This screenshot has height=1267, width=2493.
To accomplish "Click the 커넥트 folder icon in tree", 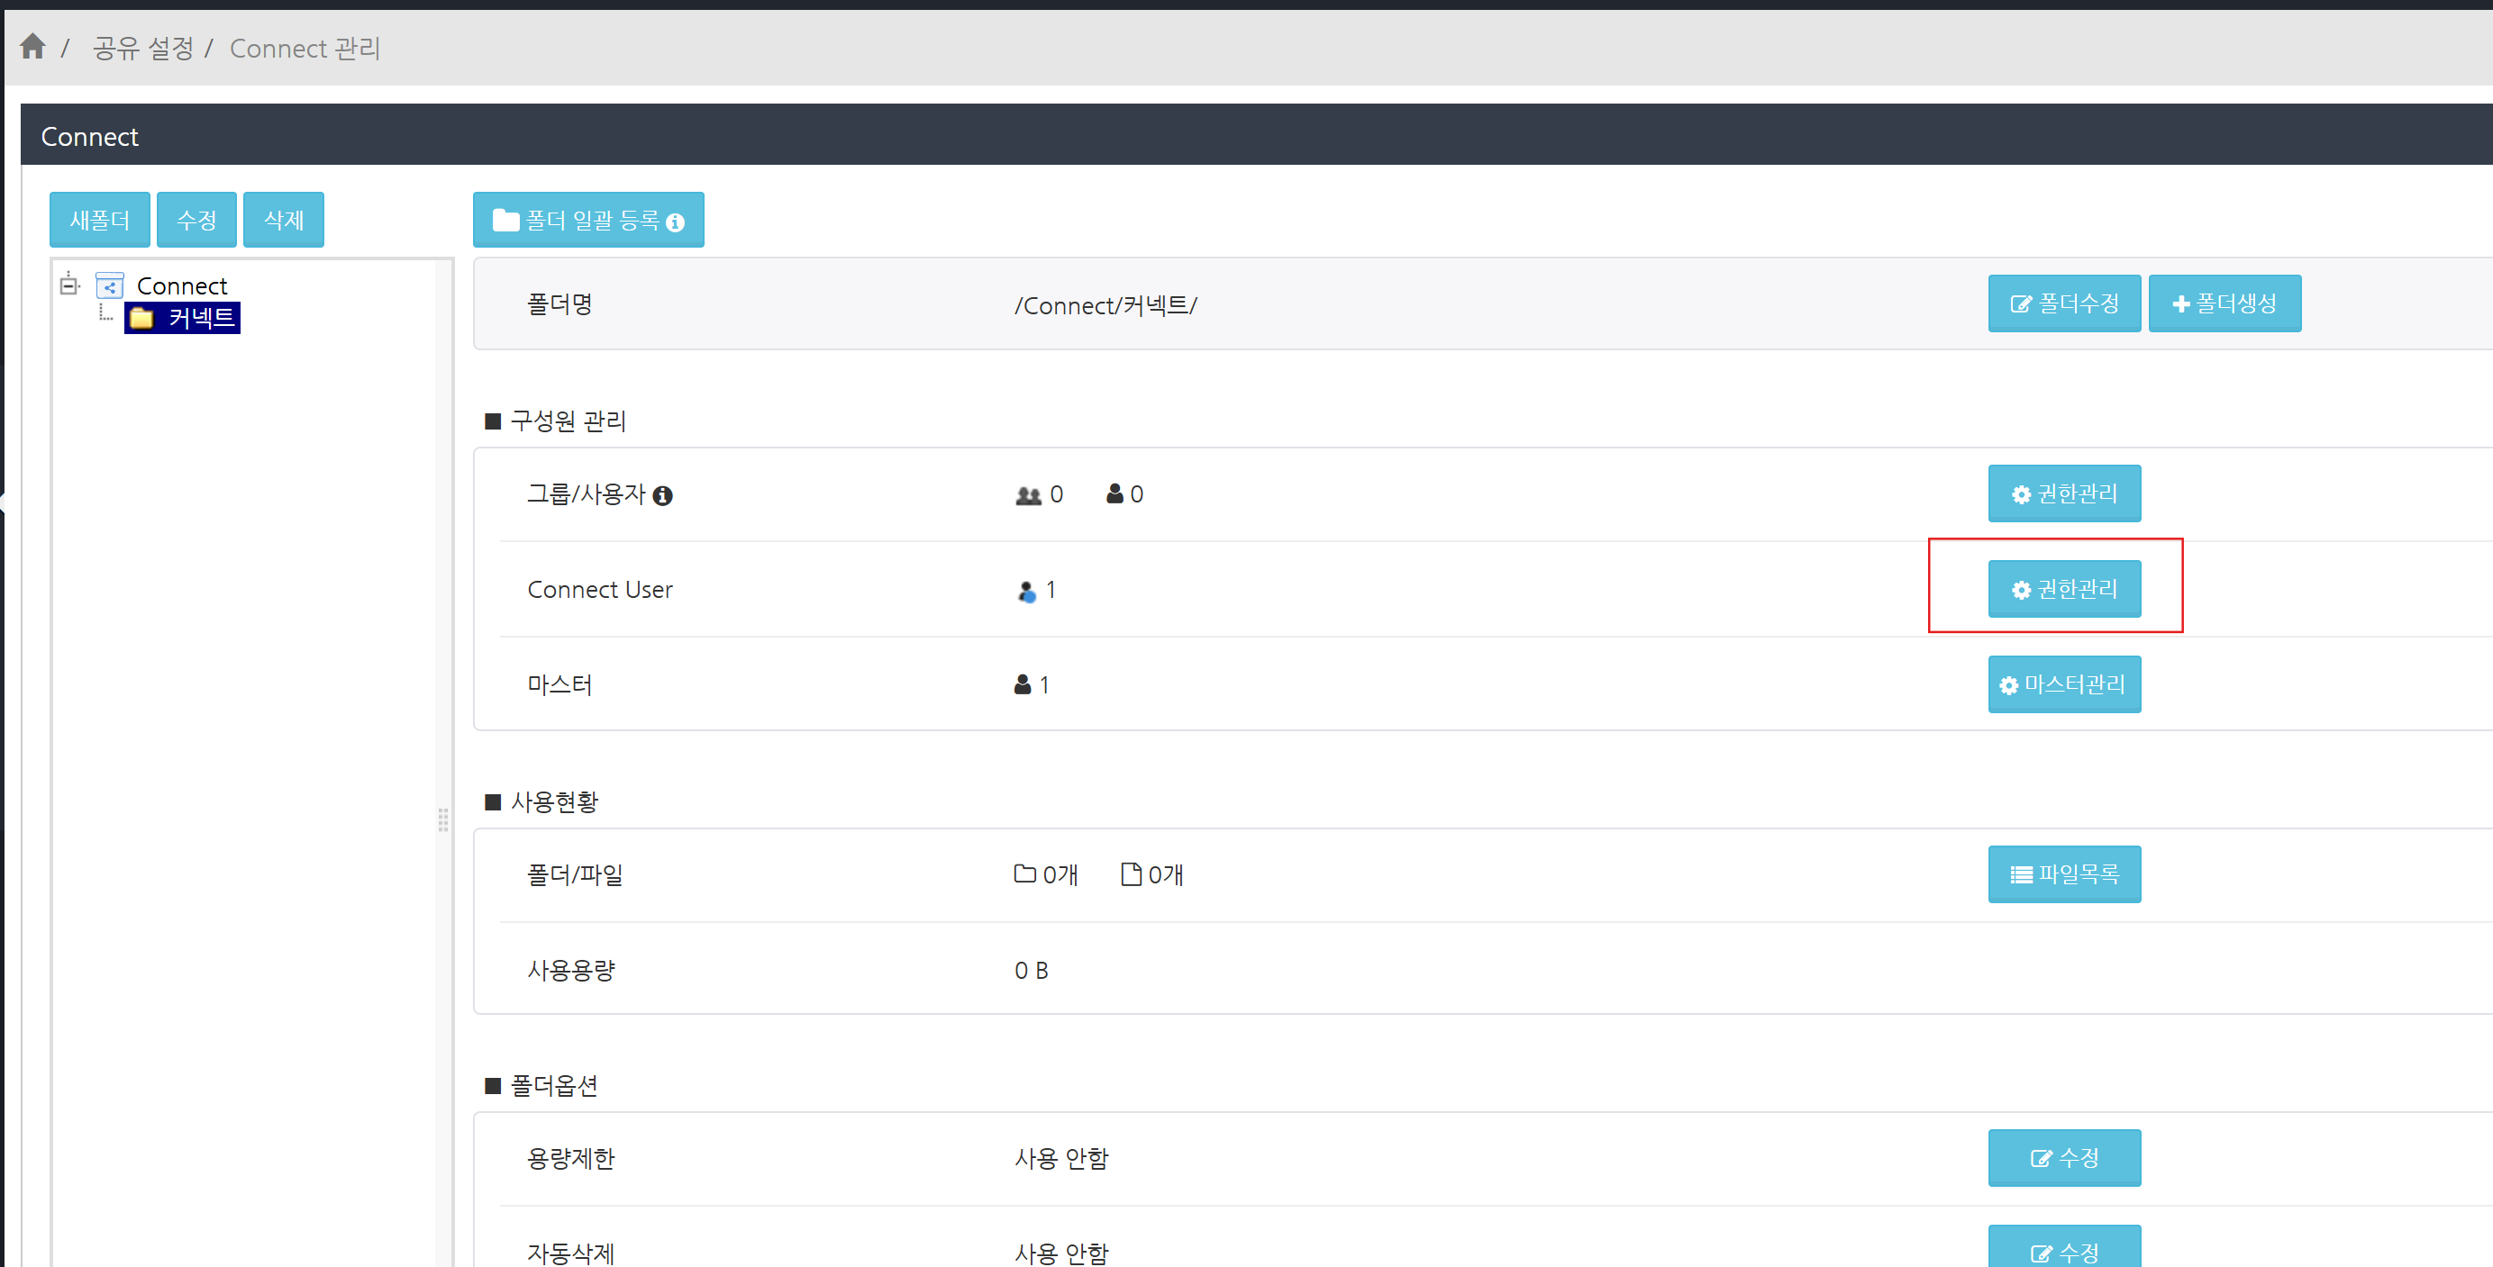I will [142, 318].
